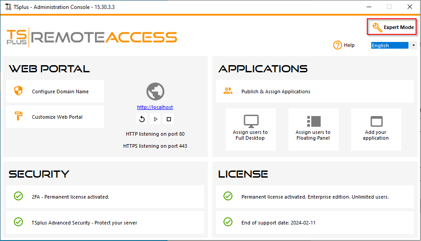Click the globe web portal icon
This screenshot has height=241, width=421.
(x=155, y=91)
